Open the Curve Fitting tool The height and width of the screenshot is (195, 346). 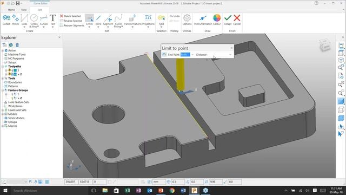pyautogui.click(x=118, y=21)
